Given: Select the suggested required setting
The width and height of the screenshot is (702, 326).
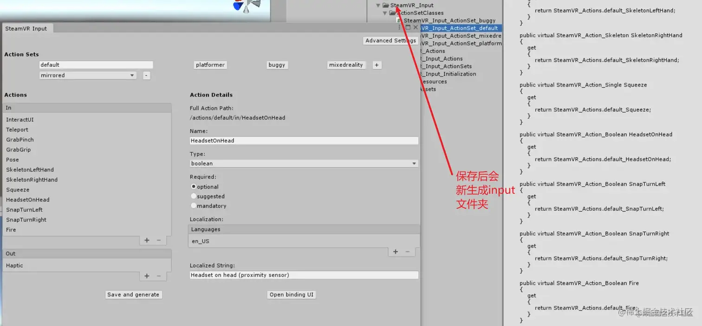Looking at the screenshot, I should 194,196.
